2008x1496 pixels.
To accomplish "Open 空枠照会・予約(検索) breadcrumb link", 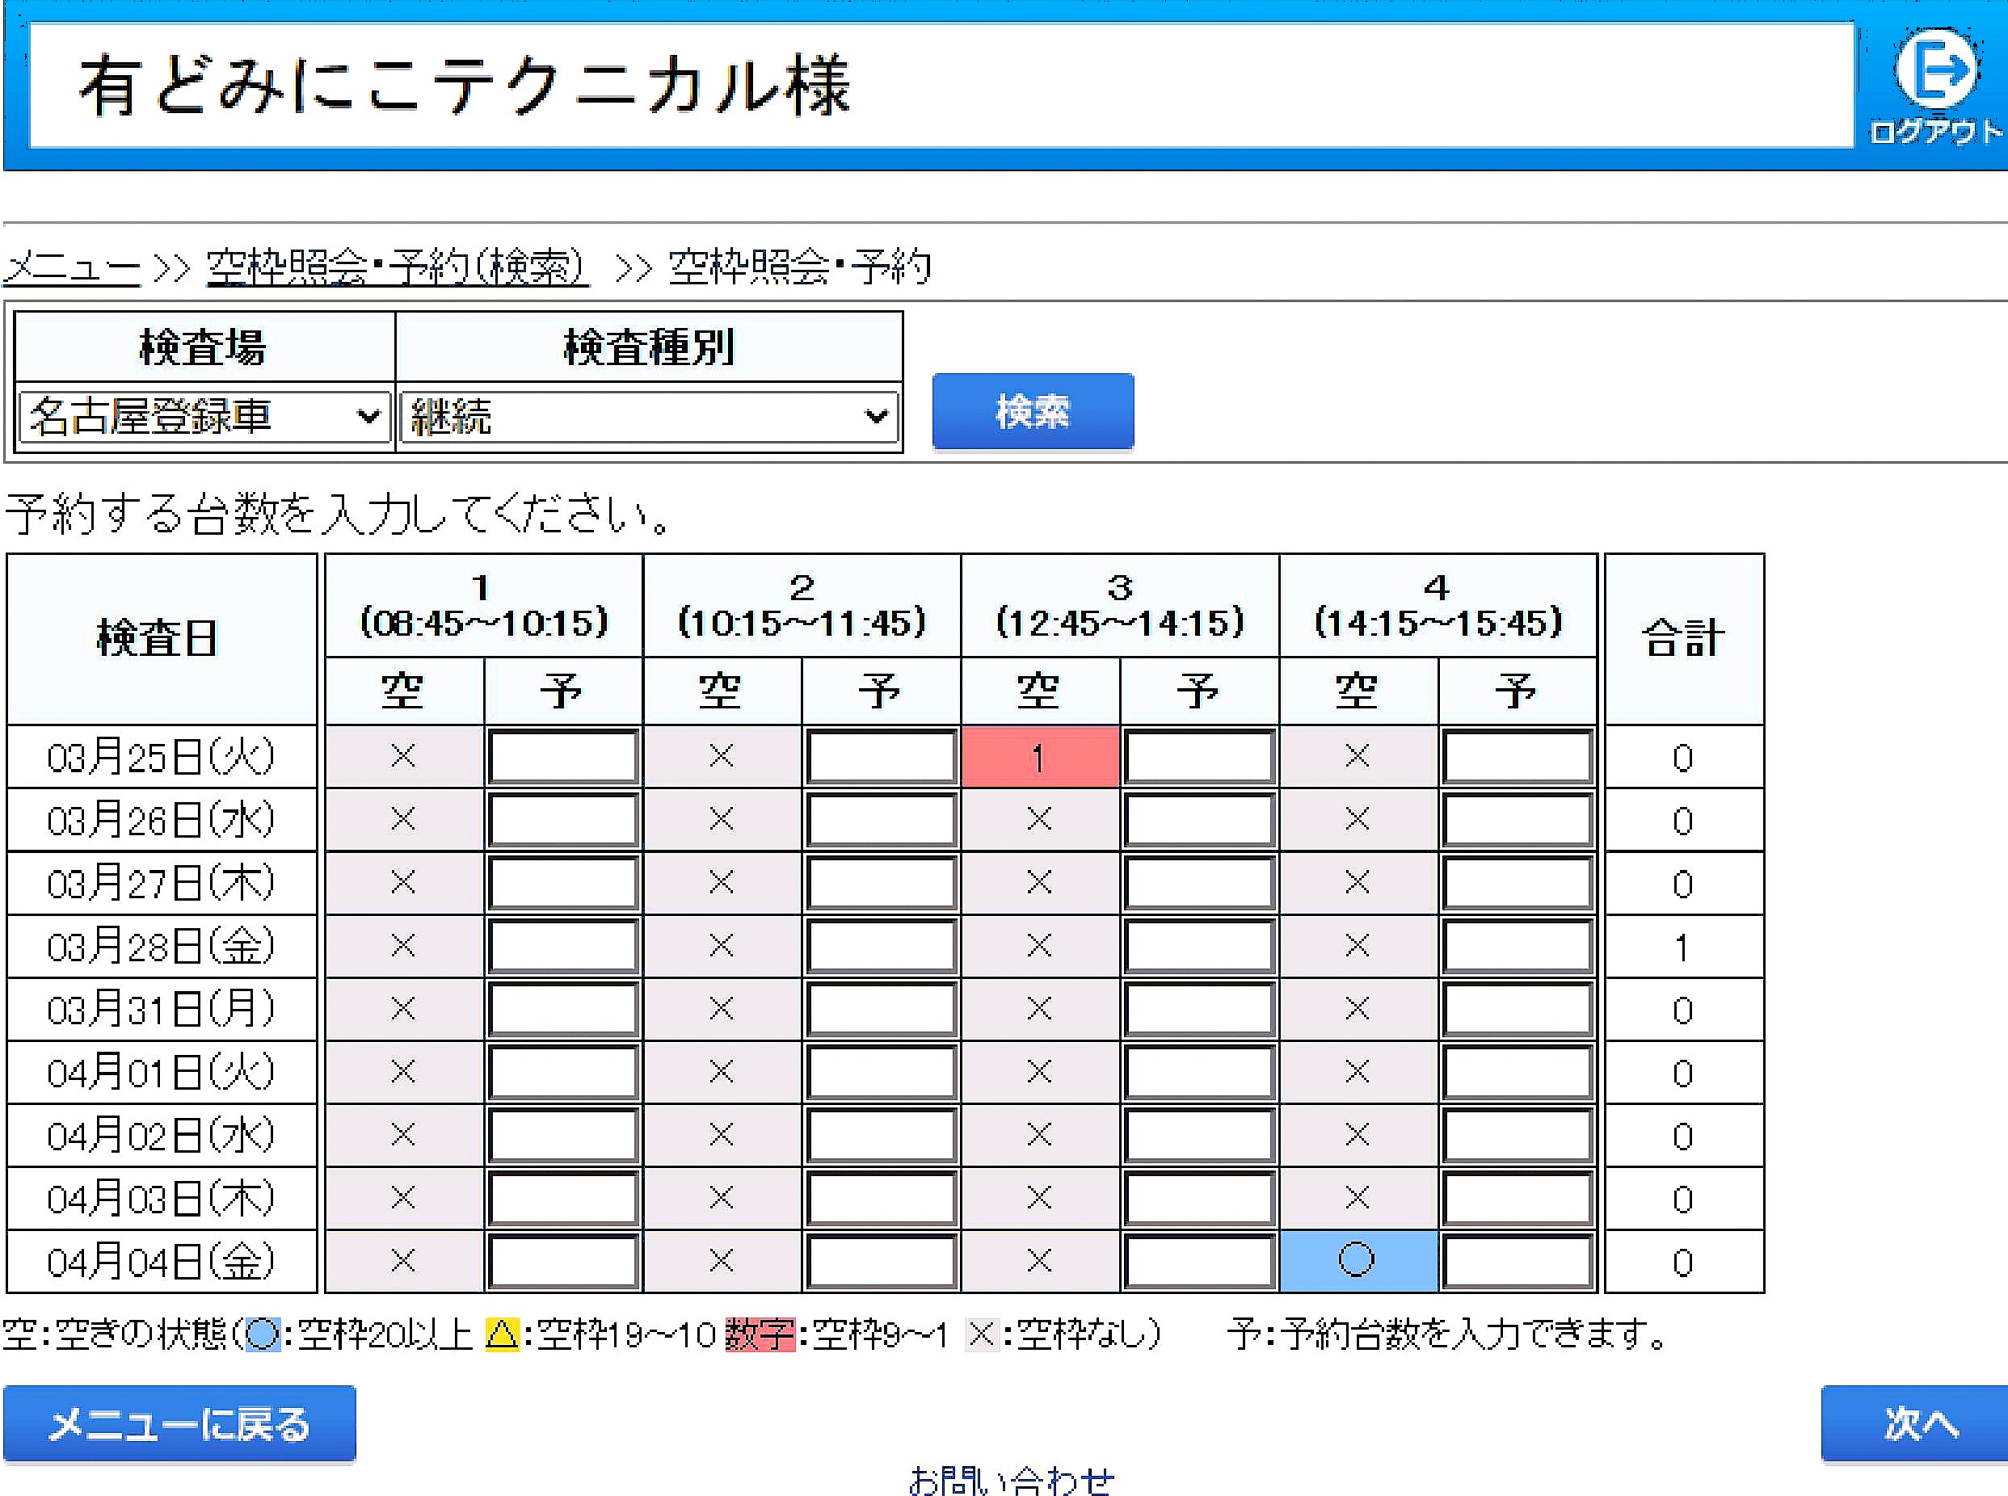I will (x=397, y=268).
